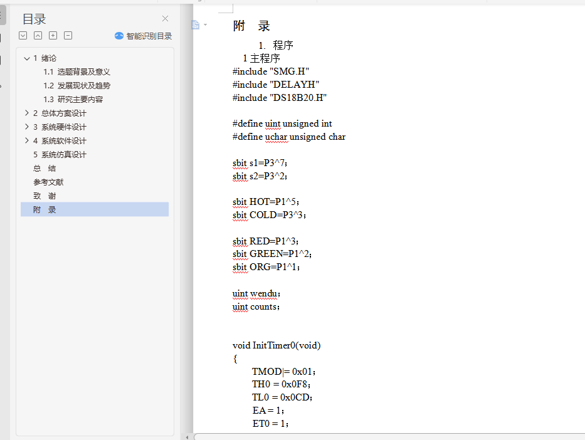The width and height of the screenshot is (585, 440).
Task: Expand the 4 系统软件设计 chapter
Action: tap(26, 140)
